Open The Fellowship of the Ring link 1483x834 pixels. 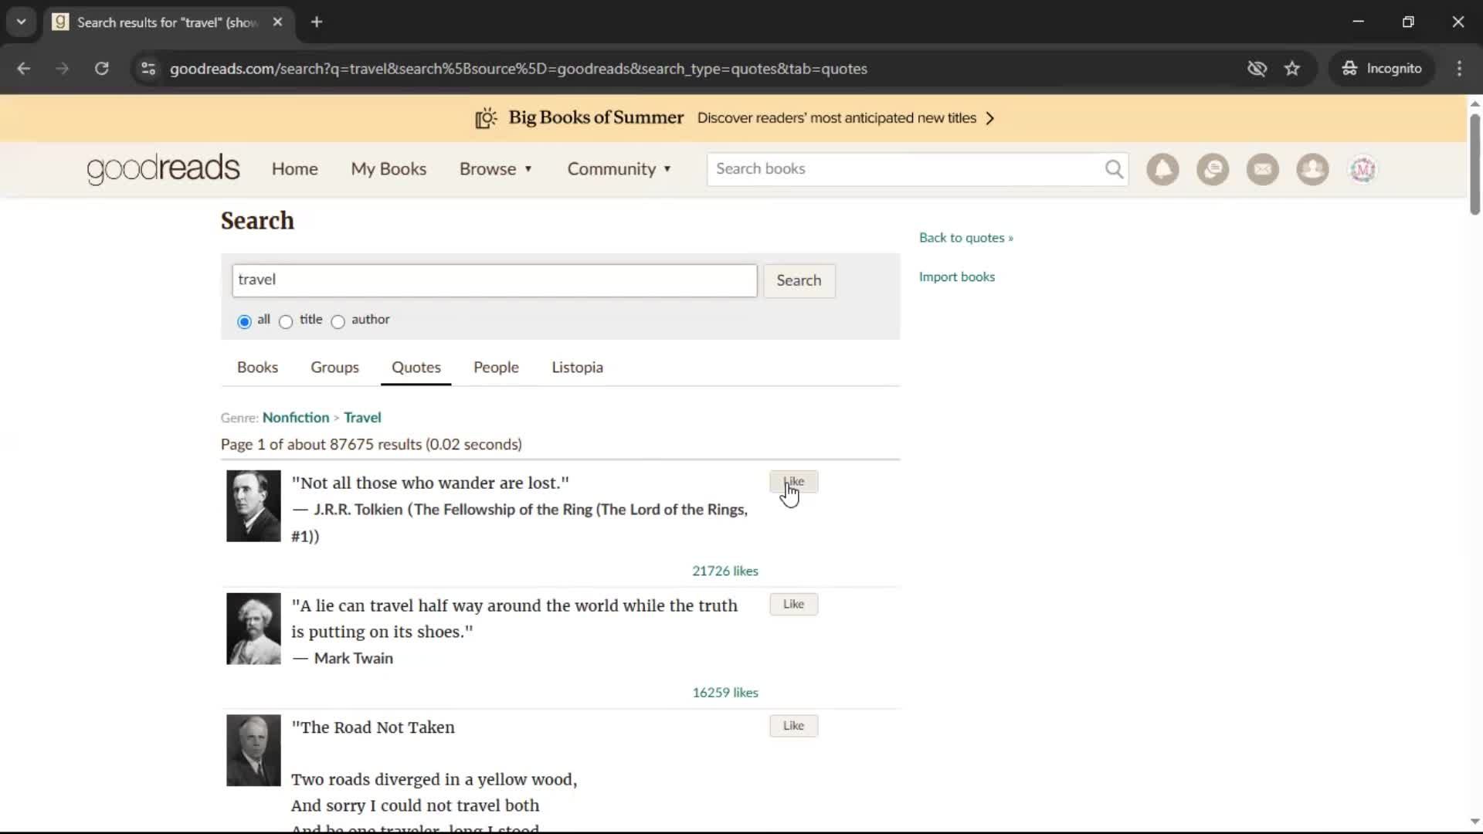pos(520,523)
